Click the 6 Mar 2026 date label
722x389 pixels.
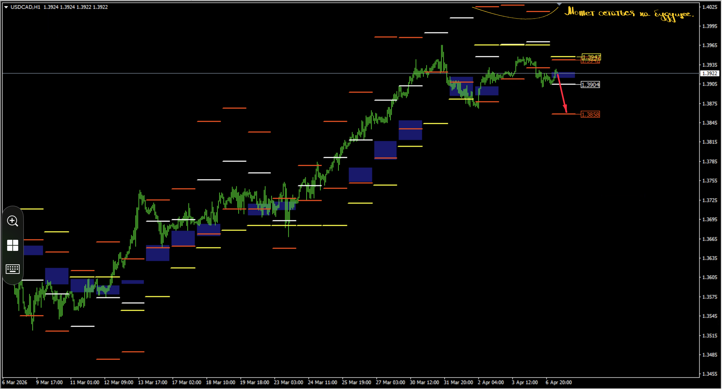[15, 382]
